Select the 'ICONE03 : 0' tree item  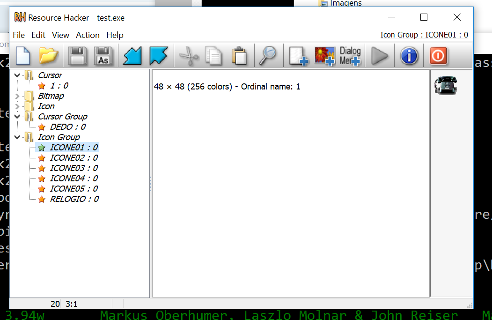click(74, 168)
